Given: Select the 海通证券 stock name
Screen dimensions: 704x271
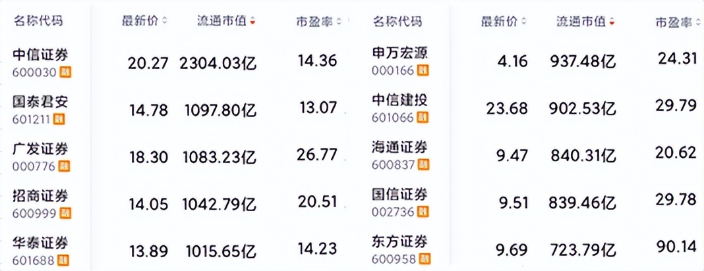Looking at the screenshot, I should coord(399,147).
